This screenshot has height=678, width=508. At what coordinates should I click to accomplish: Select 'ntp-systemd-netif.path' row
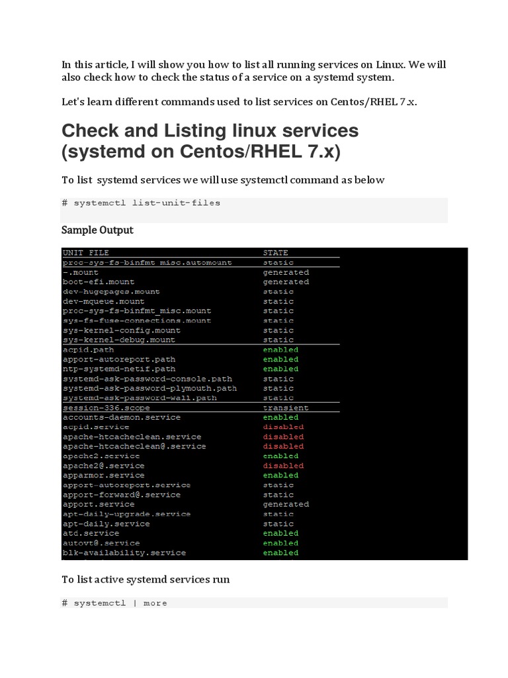(119, 369)
